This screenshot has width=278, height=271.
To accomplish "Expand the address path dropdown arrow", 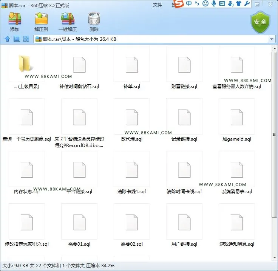I will [272, 39].
